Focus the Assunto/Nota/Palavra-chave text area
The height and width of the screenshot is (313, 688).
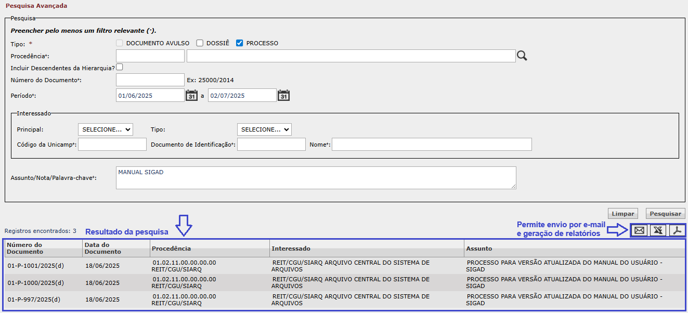[316, 178]
